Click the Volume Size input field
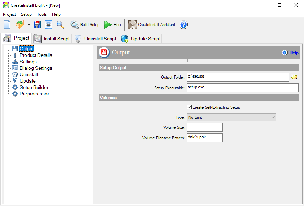304x206 pixels. pyautogui.click(x=205, y=127)
